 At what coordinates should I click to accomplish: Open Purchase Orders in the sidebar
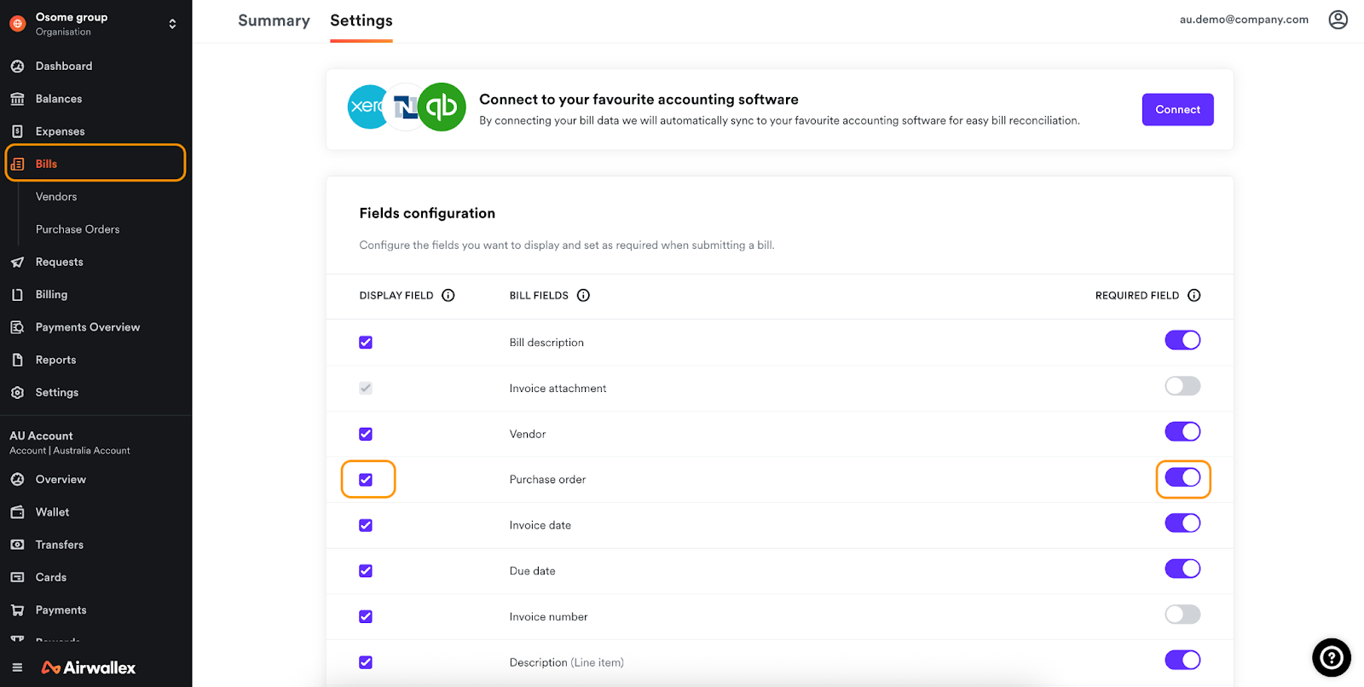[x=78, y=229]
